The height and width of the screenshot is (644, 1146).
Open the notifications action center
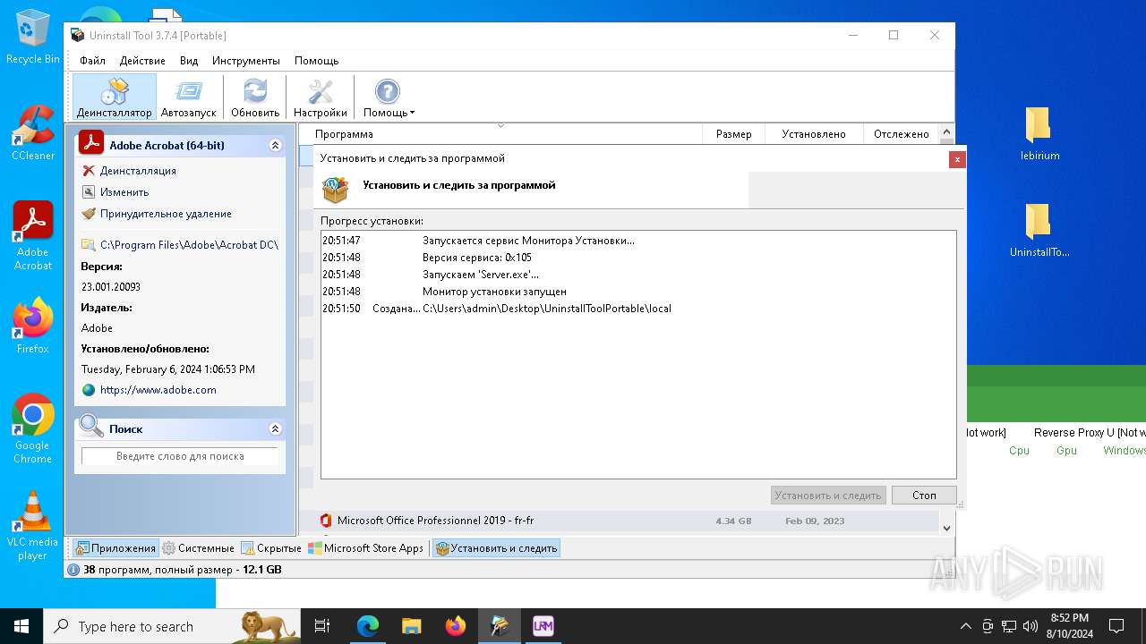[x=1116, y=626]
